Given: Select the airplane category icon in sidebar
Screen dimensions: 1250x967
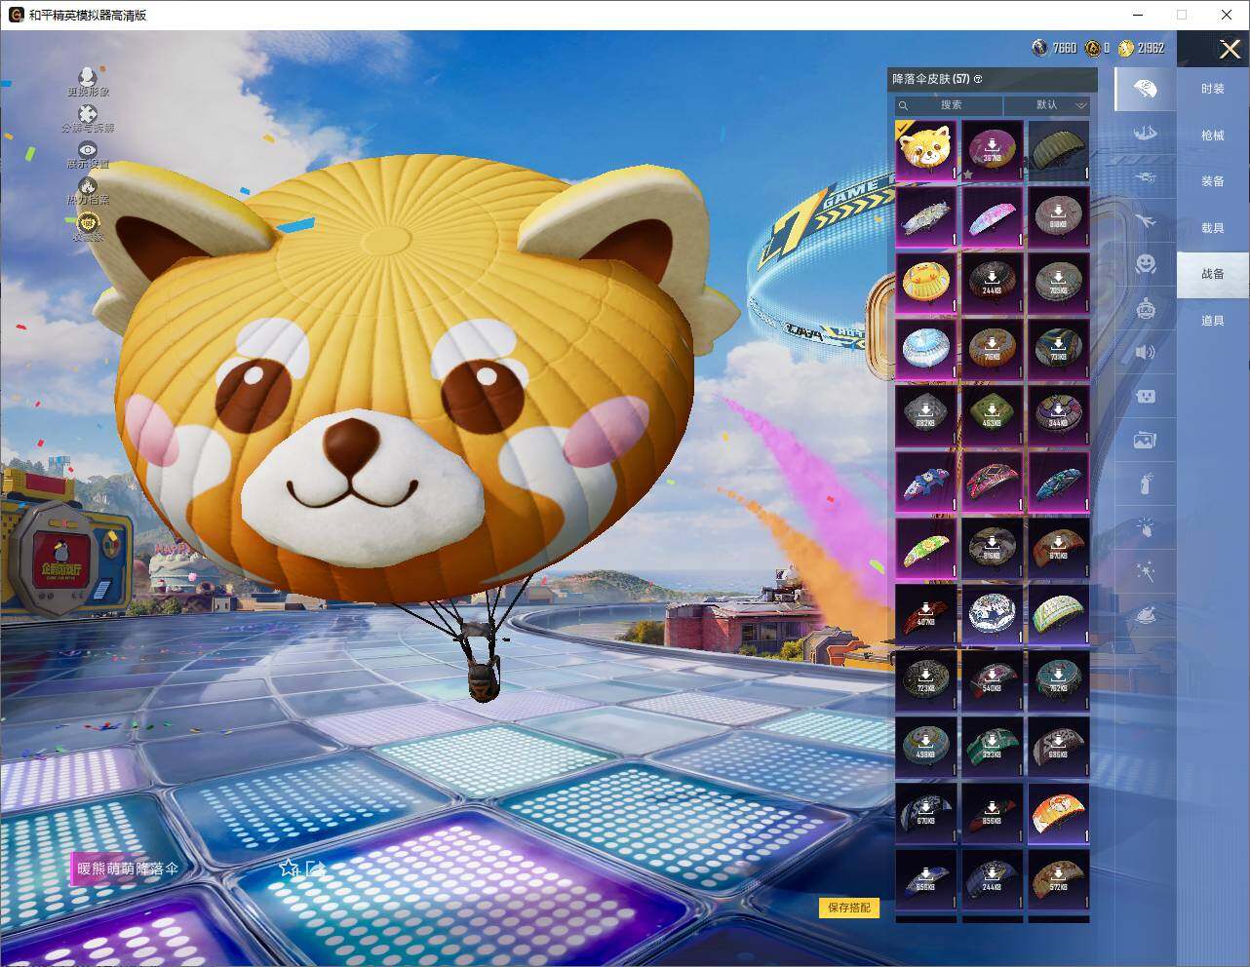Looking at the screenshot, I should [x=1146, y=221].
